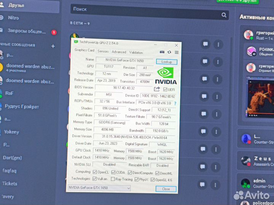
Task: Click the BIOS export share icon
Action: tap(157, 89)
